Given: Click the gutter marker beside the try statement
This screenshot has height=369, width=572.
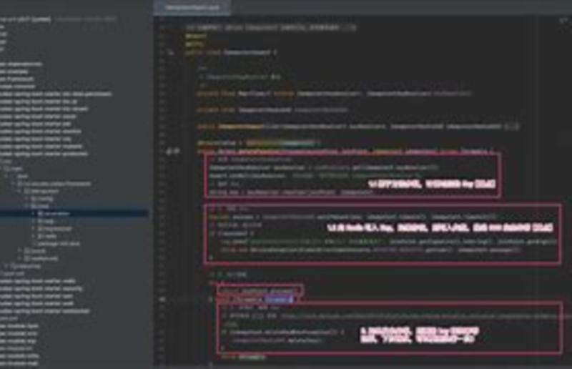Looking at the screenshot, I should (164, 299).
